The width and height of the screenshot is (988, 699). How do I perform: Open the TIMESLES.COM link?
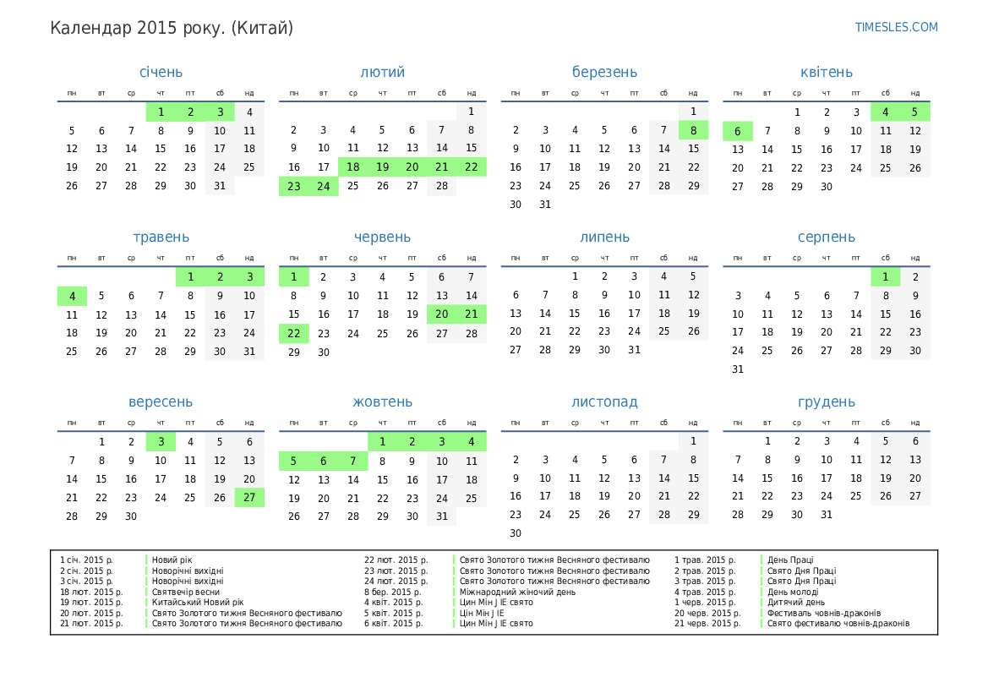coord(896,27)
